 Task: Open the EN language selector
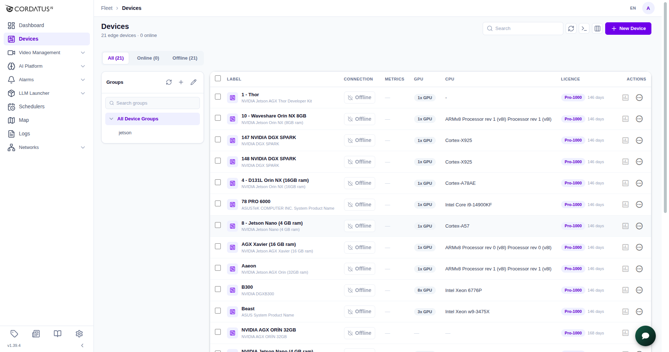point(633,8)
